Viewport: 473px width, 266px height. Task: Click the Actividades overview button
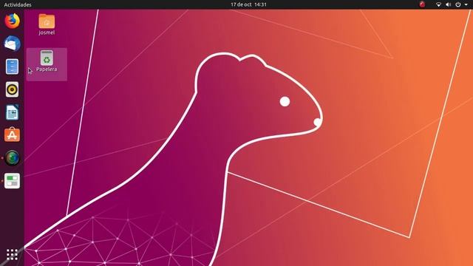pyautogui.click(x=18, y=4)
